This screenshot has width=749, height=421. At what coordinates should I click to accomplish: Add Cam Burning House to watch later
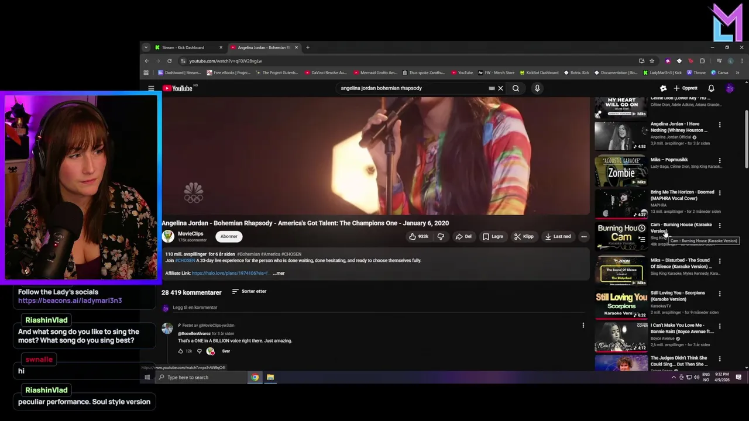click(x=642, y=228)
